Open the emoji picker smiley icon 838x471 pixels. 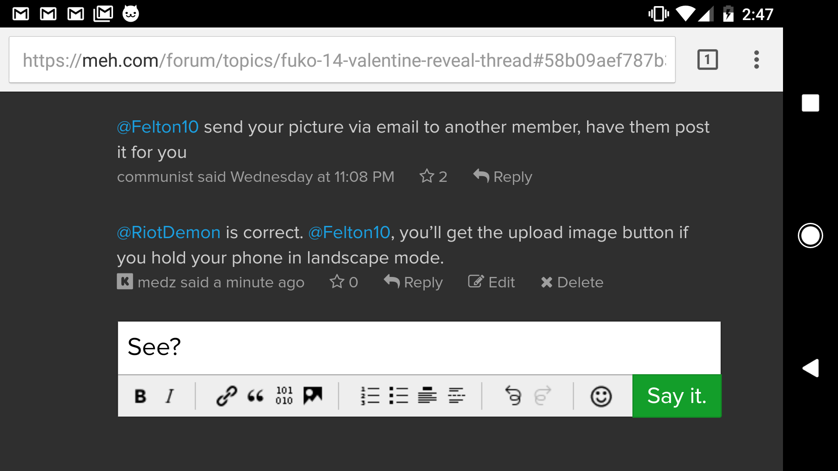[x=601, y=396]
